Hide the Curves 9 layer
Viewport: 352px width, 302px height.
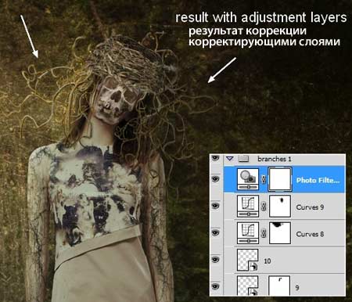click(215, 206)
